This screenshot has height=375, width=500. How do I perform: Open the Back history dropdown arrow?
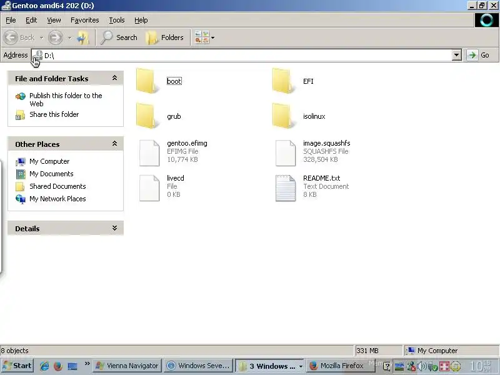41,37
